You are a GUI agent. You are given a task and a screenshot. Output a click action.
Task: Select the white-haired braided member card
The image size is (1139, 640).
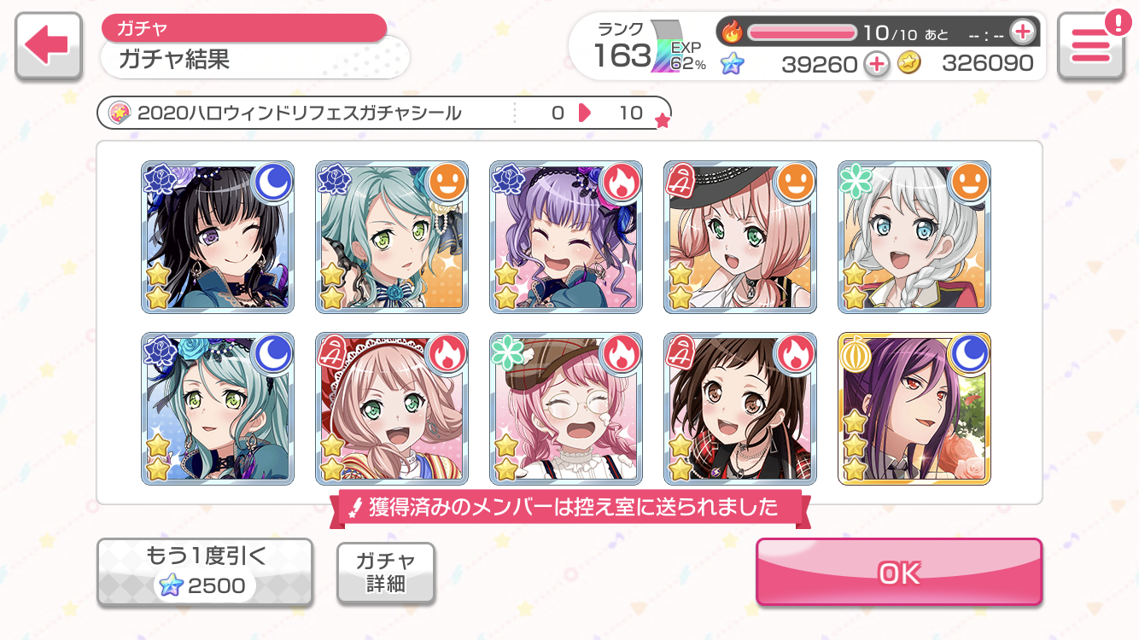pyautogui.click(x=914, y=237)
